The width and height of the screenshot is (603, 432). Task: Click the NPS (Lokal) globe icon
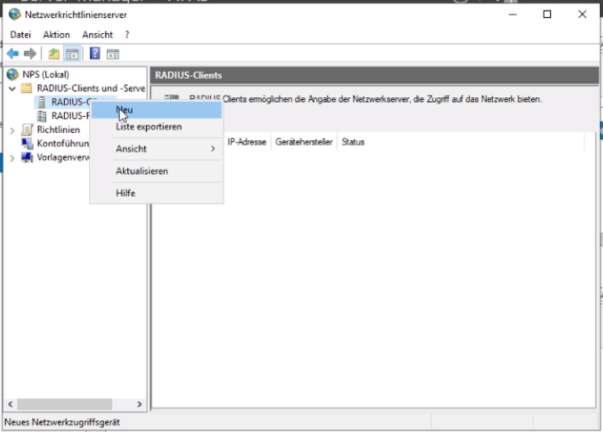(x=13, y=75)
